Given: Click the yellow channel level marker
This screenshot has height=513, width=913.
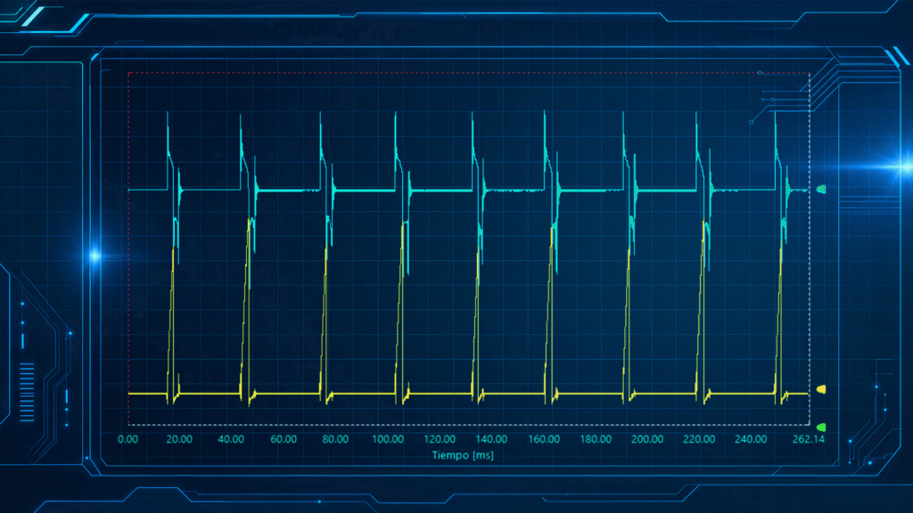Looking at the screenshot, I should (821, 389).
